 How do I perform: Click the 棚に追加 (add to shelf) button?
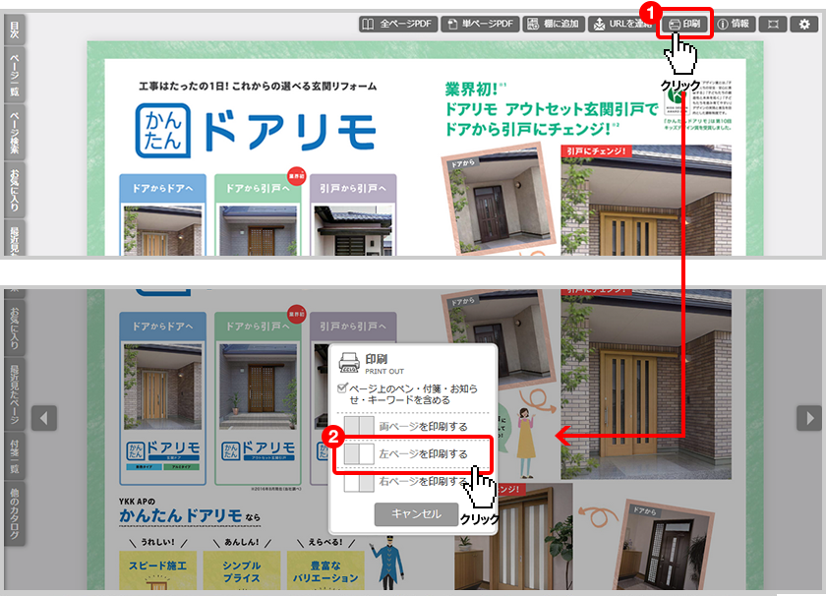click(553, 24)
